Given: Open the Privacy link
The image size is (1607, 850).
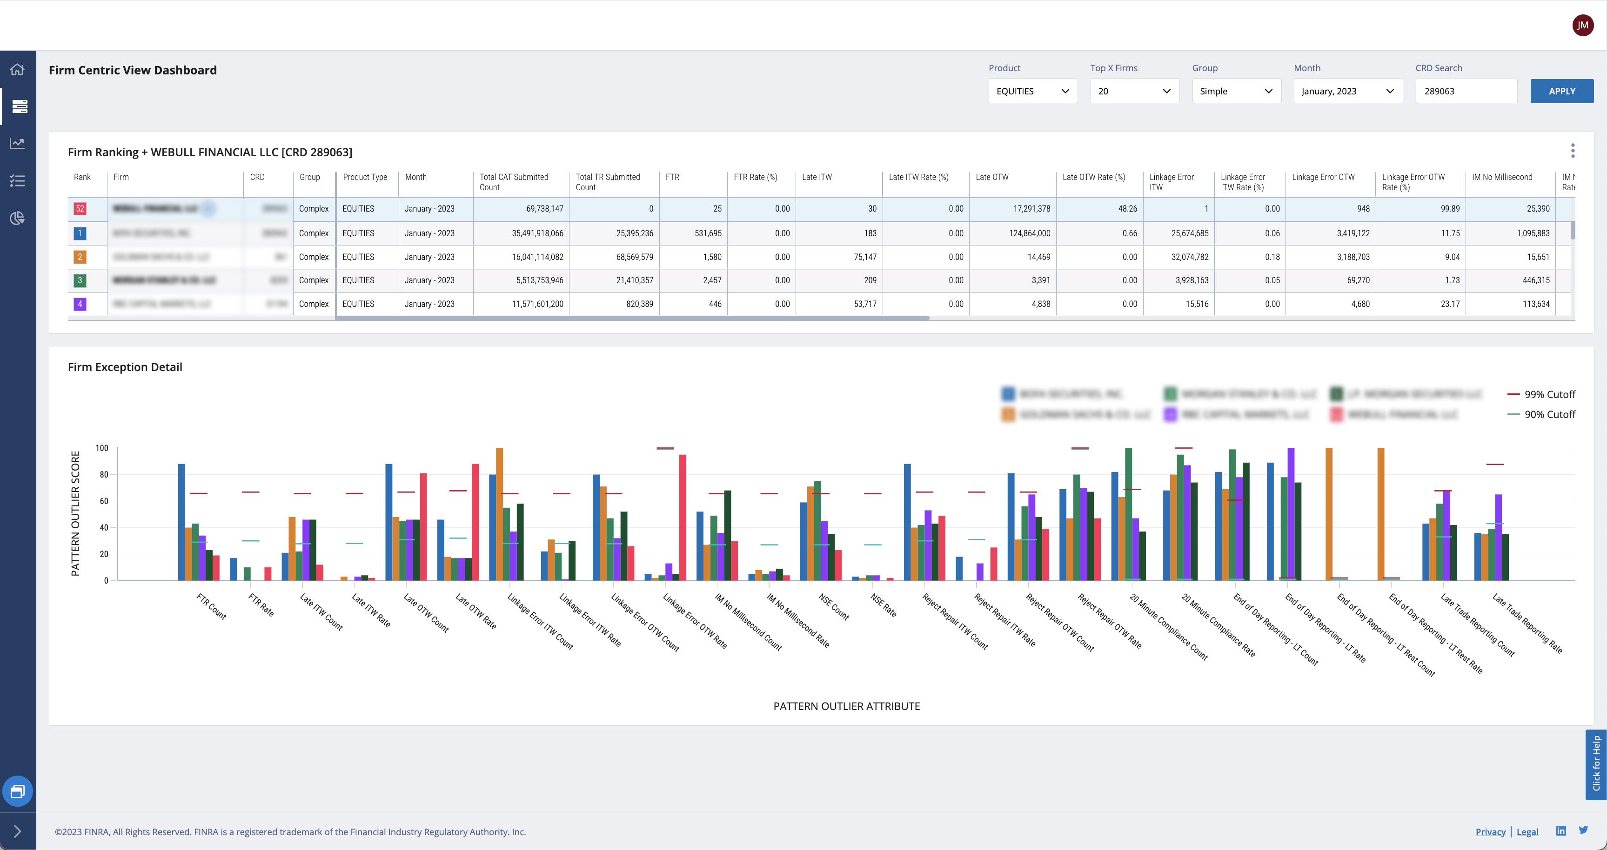Looking at the screenshot, I should [x=1490, y=831].
